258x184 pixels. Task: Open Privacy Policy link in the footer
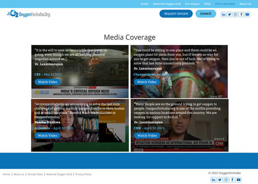coord(83,174)
